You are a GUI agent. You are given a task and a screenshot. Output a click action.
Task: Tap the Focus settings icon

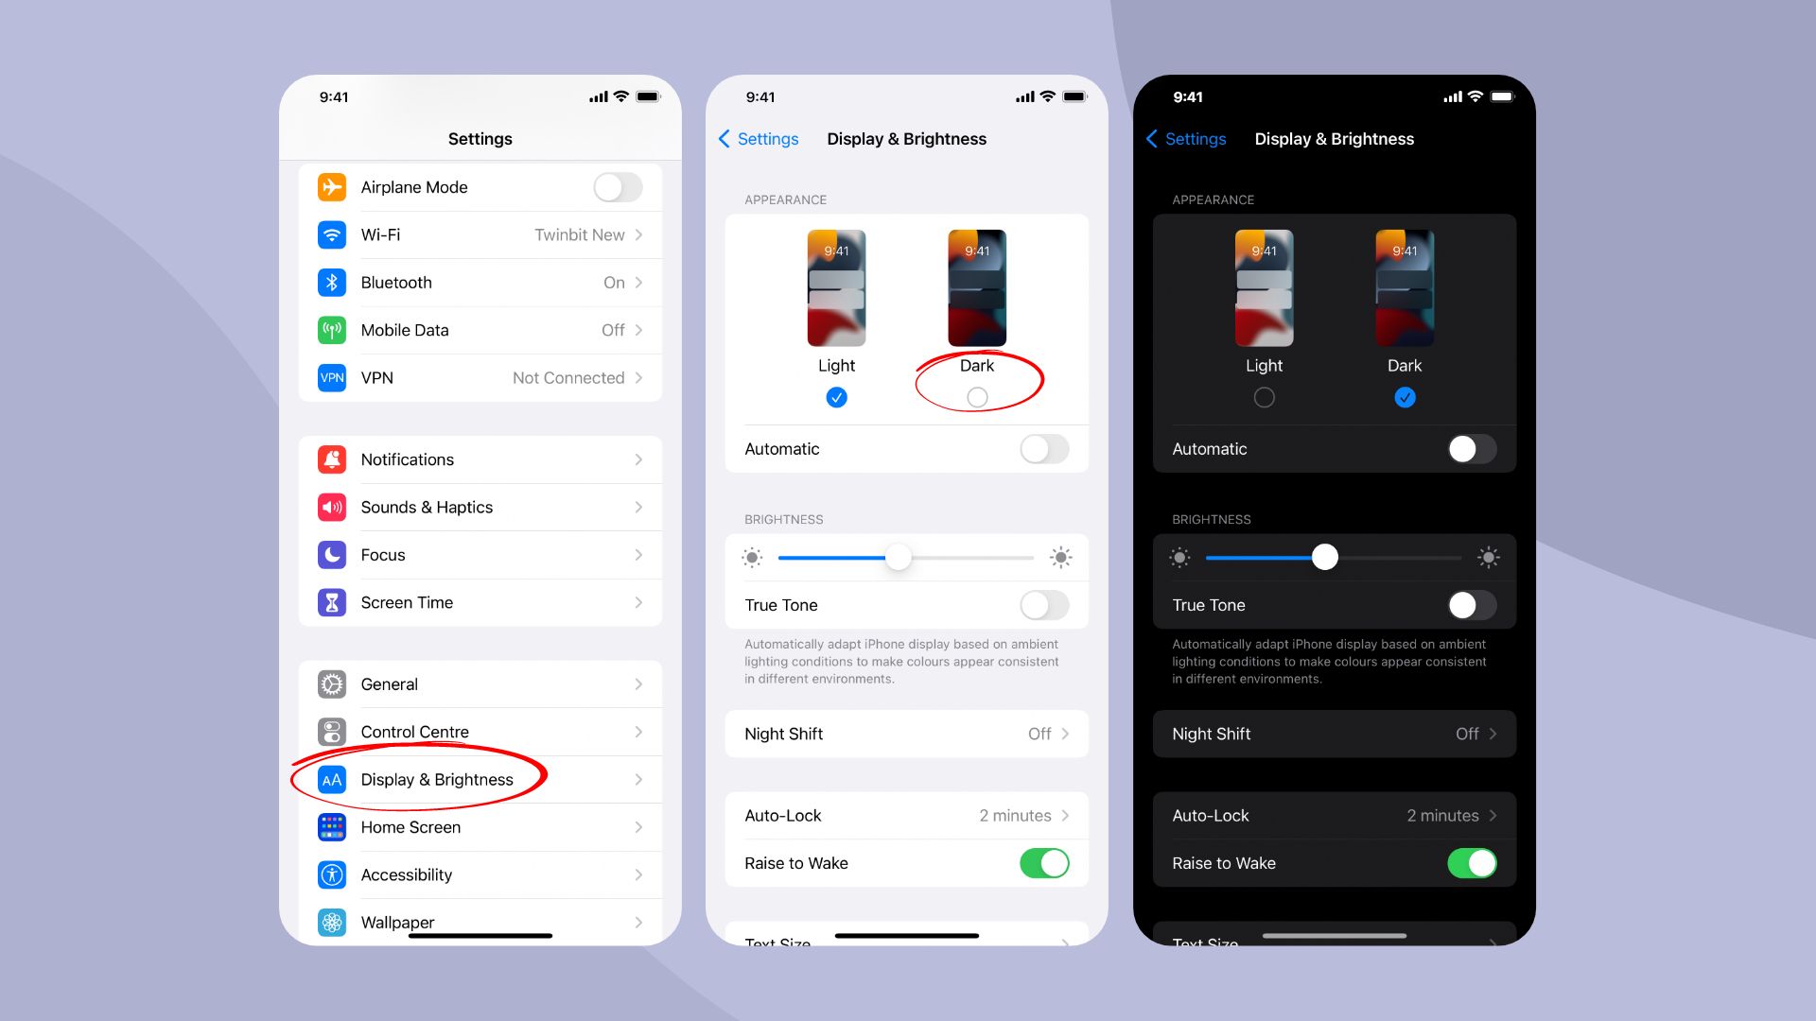(x=330, y=555)
